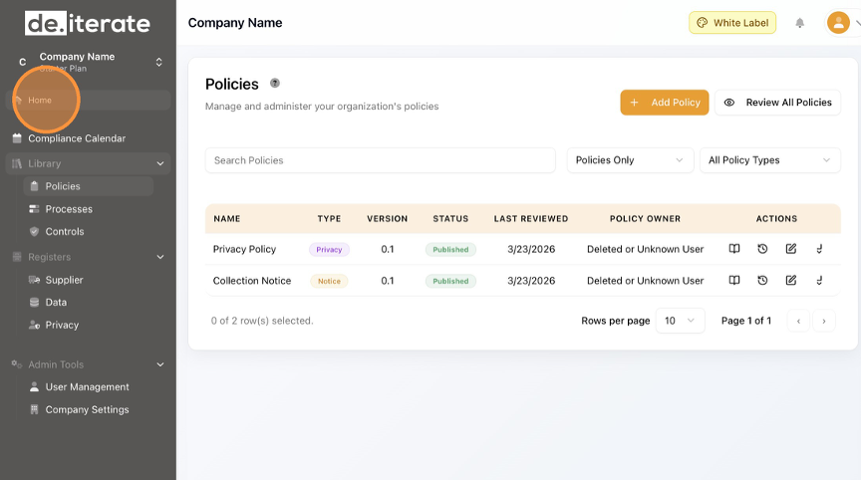
Task: Click the read book icon for Collection Notice
Action: tap(734, 281)
